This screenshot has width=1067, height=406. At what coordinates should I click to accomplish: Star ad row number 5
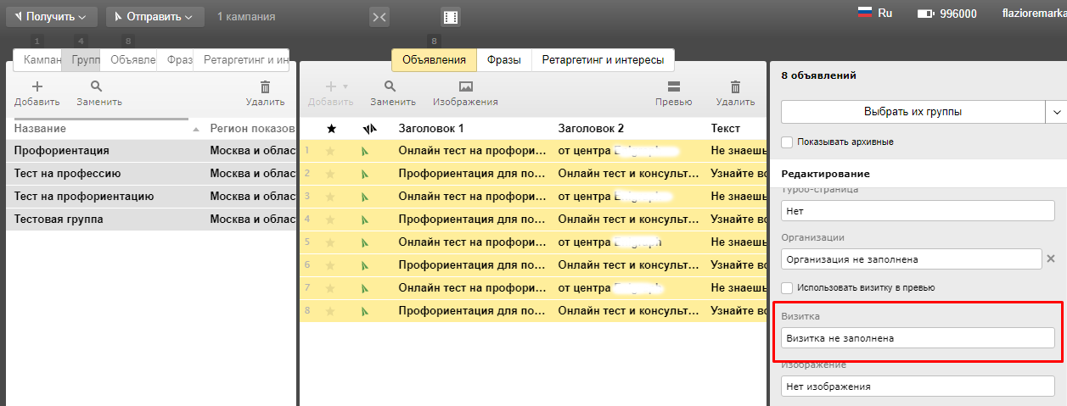pos(331,242)
